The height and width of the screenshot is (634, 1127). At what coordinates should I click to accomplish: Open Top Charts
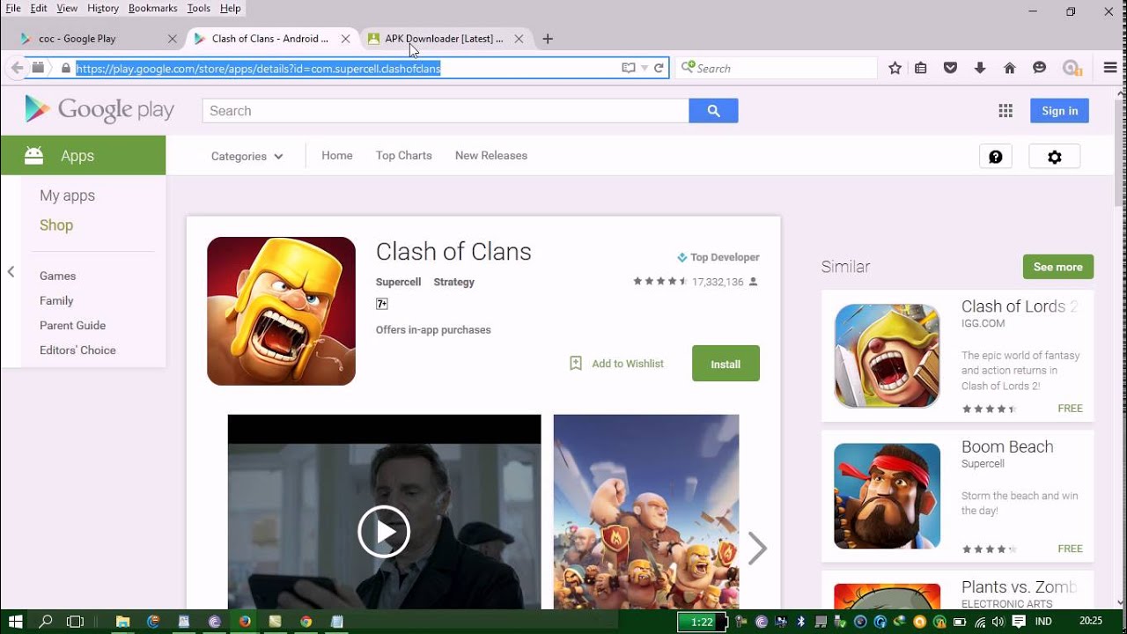(404, 155)
